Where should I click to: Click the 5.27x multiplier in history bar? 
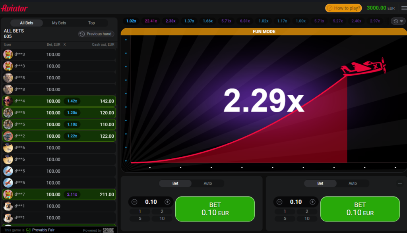tap(338, 21)
